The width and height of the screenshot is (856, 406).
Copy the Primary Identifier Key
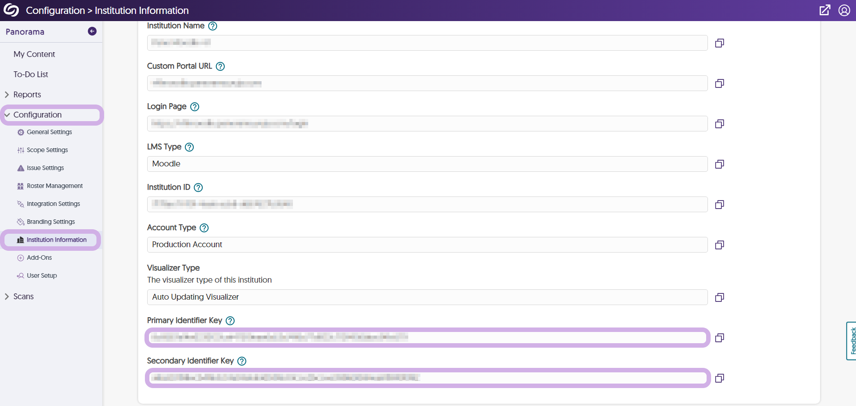(x=719, y=338)
